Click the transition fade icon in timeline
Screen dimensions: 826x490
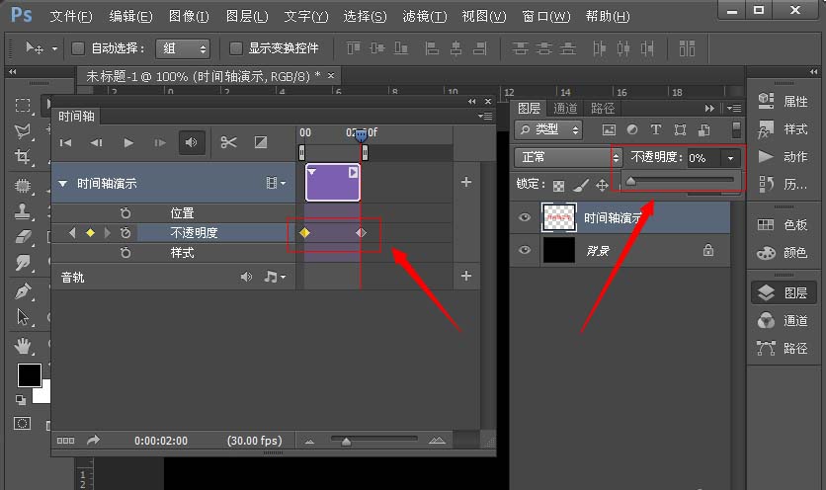[261, 142]
